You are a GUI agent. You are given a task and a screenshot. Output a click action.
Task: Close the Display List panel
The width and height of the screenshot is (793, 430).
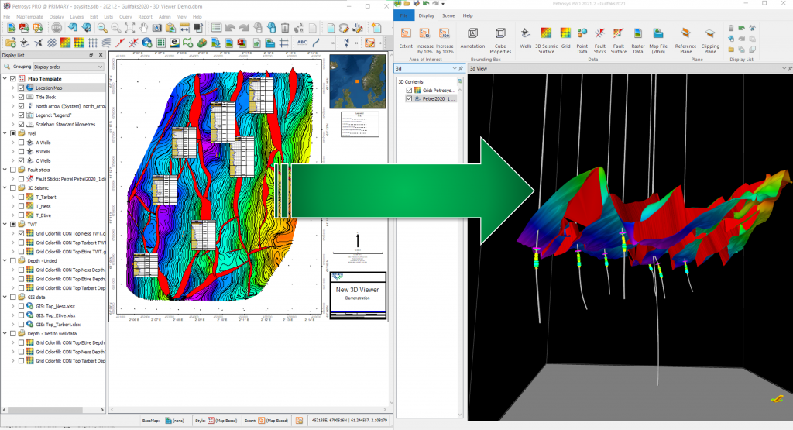[101, 55]
